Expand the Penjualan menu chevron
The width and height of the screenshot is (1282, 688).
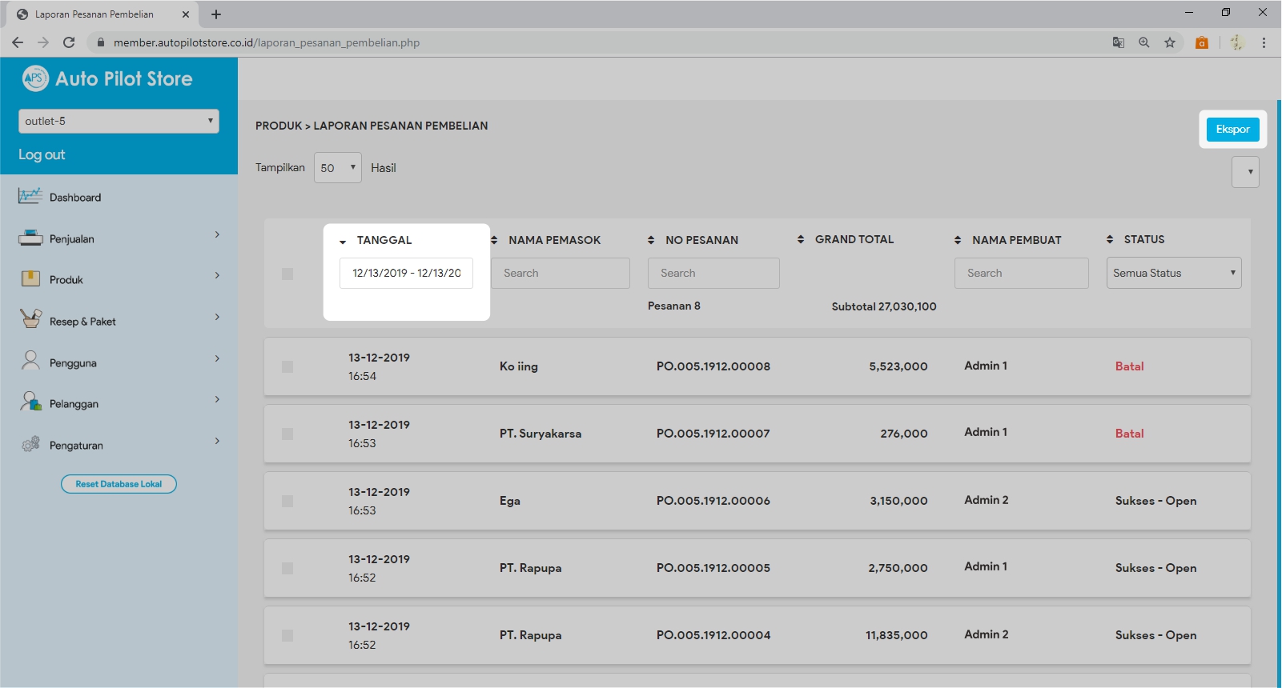pyautogui.click(x=217, y=234)
